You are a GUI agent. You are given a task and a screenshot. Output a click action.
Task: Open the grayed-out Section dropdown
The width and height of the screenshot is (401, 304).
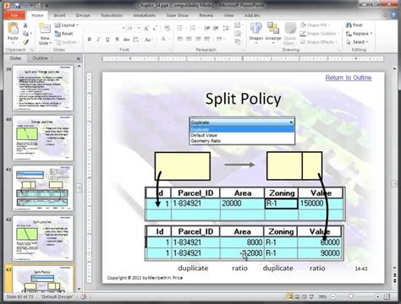tap(67, 42)
